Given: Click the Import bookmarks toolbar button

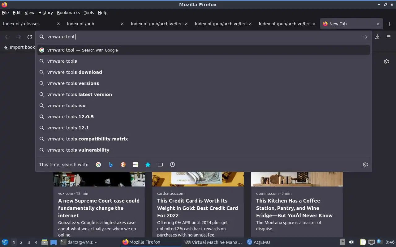Looking at the screenshot, I should [x=19, y=47].
